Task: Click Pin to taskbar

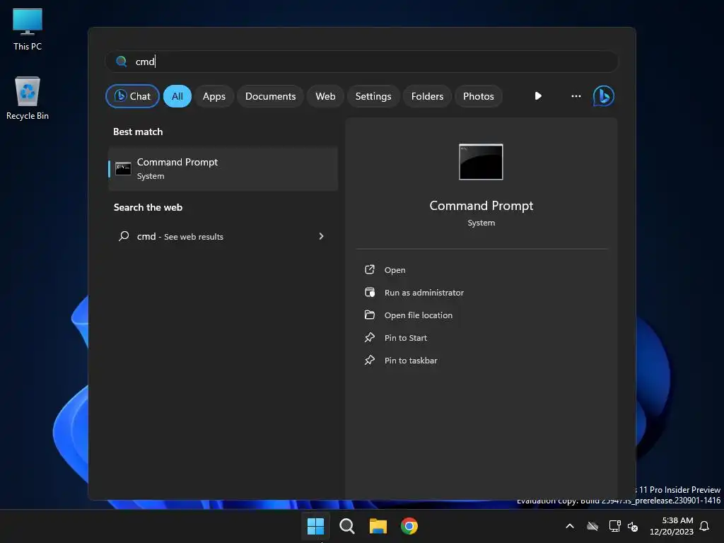Action: click(x=411, y=361)
